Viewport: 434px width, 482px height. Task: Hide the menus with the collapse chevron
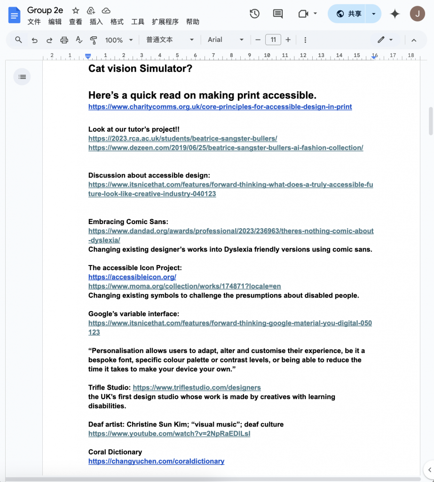click(414, 40)
